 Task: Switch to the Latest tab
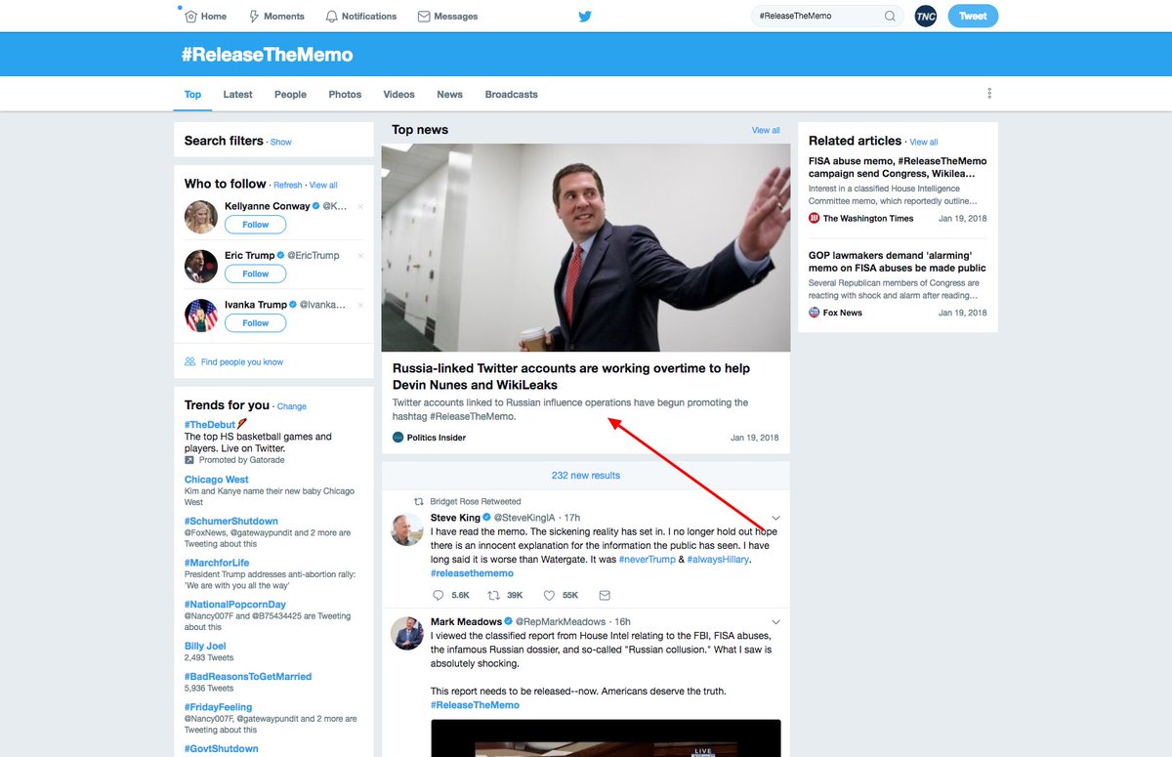(x=237, y=94)
